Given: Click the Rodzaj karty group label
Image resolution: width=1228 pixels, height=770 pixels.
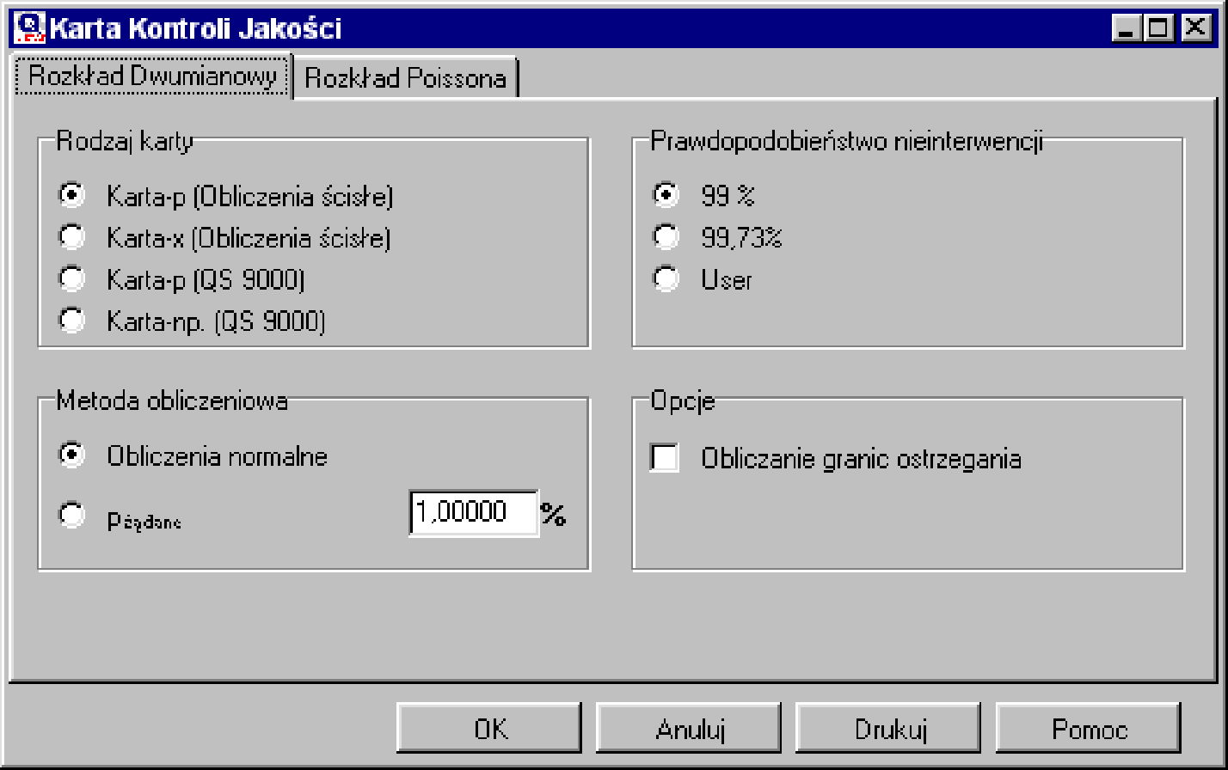Looking at the screenshot, I should (125, 141).
